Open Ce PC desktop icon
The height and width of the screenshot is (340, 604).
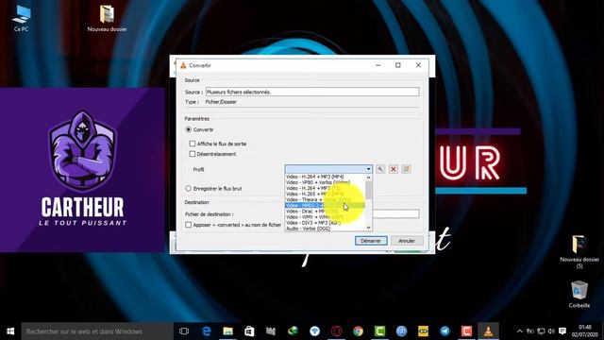click(21, 18)
